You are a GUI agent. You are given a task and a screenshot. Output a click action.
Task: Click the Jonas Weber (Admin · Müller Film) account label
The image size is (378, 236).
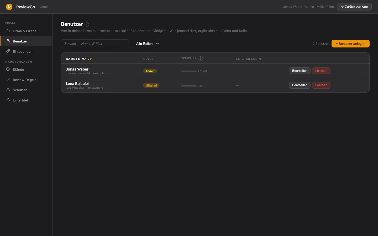tap(308, 7)
